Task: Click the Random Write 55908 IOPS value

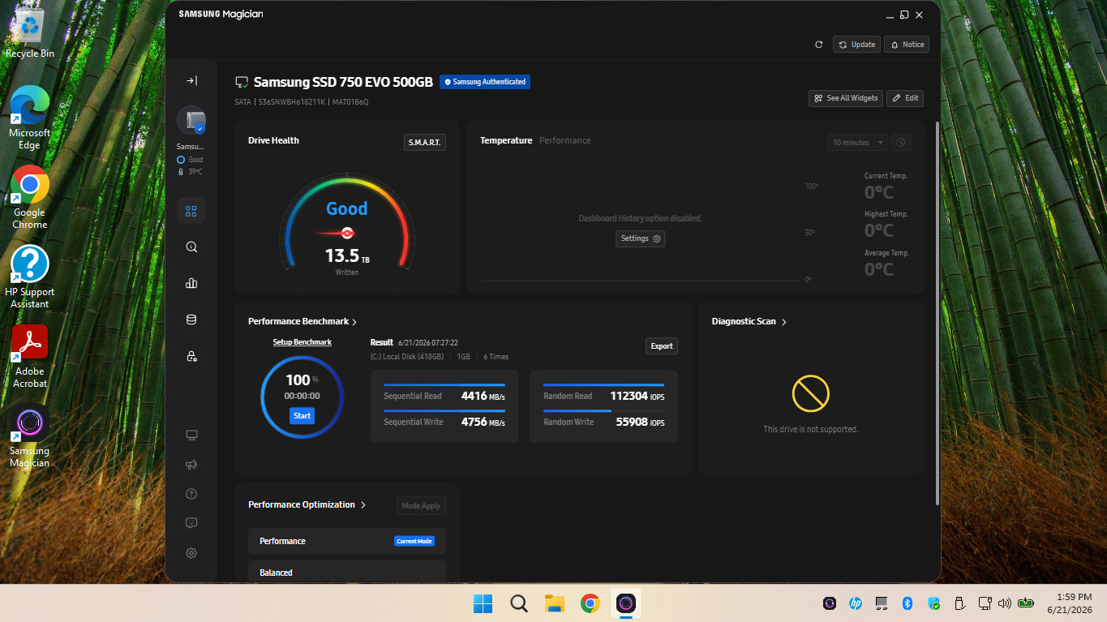Action: pos(641,423)
